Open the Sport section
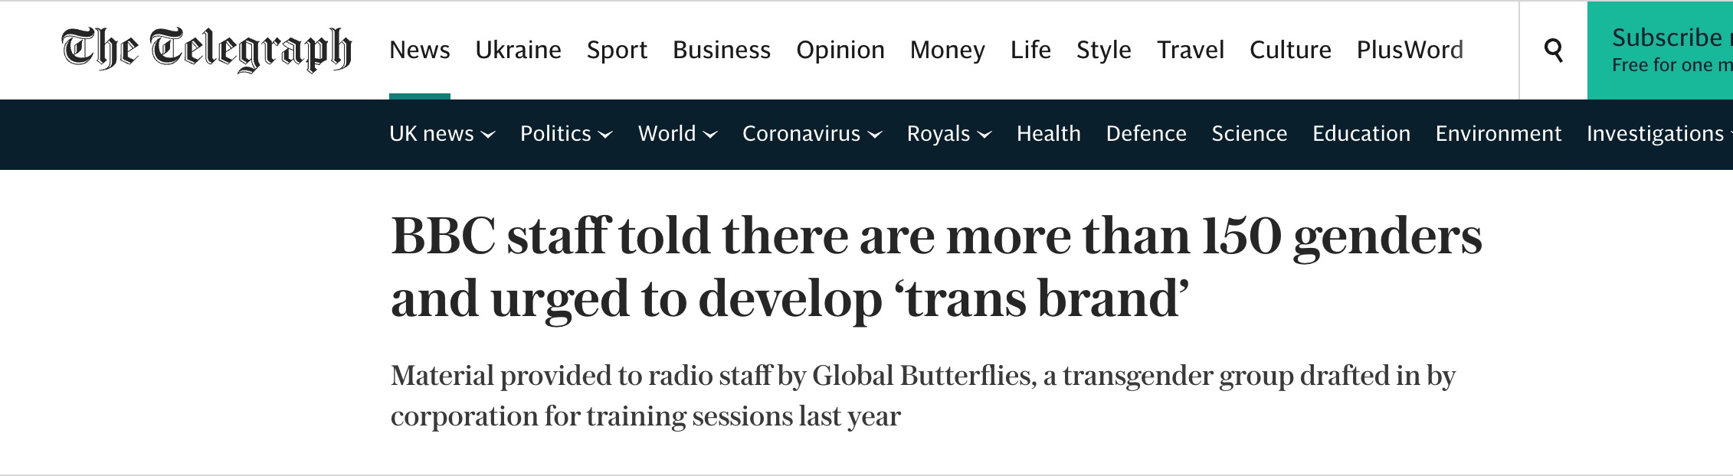 [617, 50]
